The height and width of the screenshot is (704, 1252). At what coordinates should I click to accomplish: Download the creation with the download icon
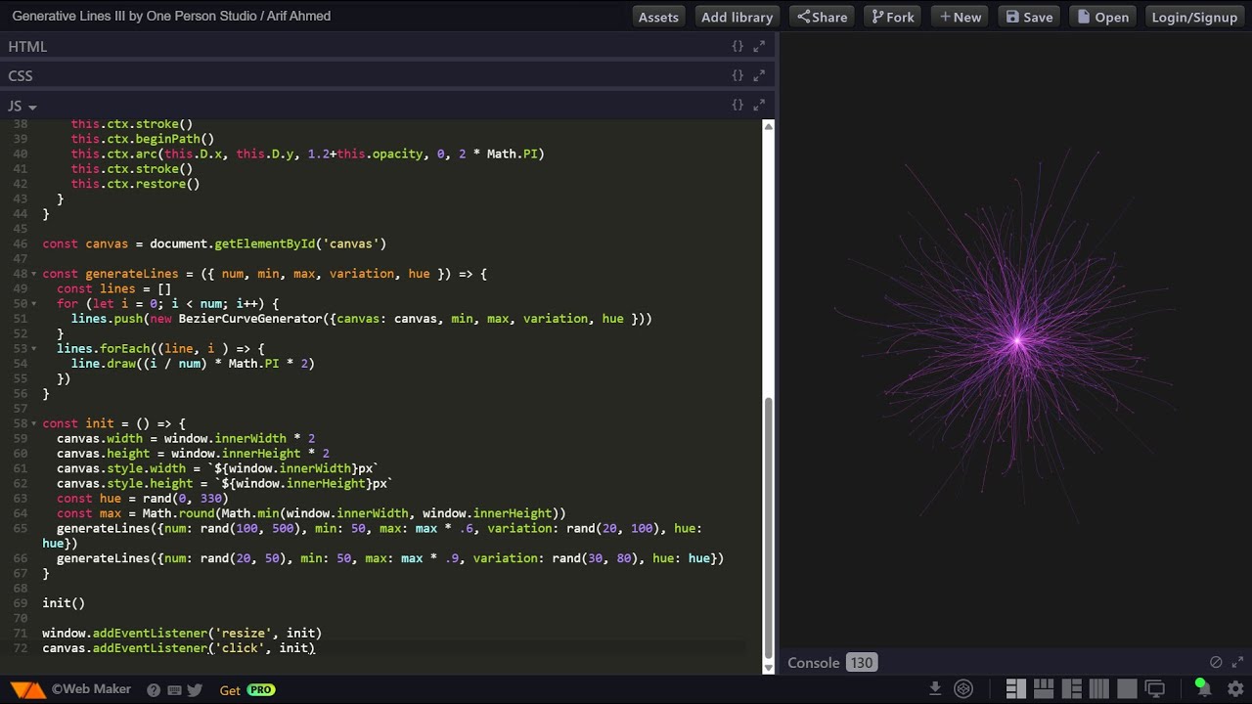(935, 688)
